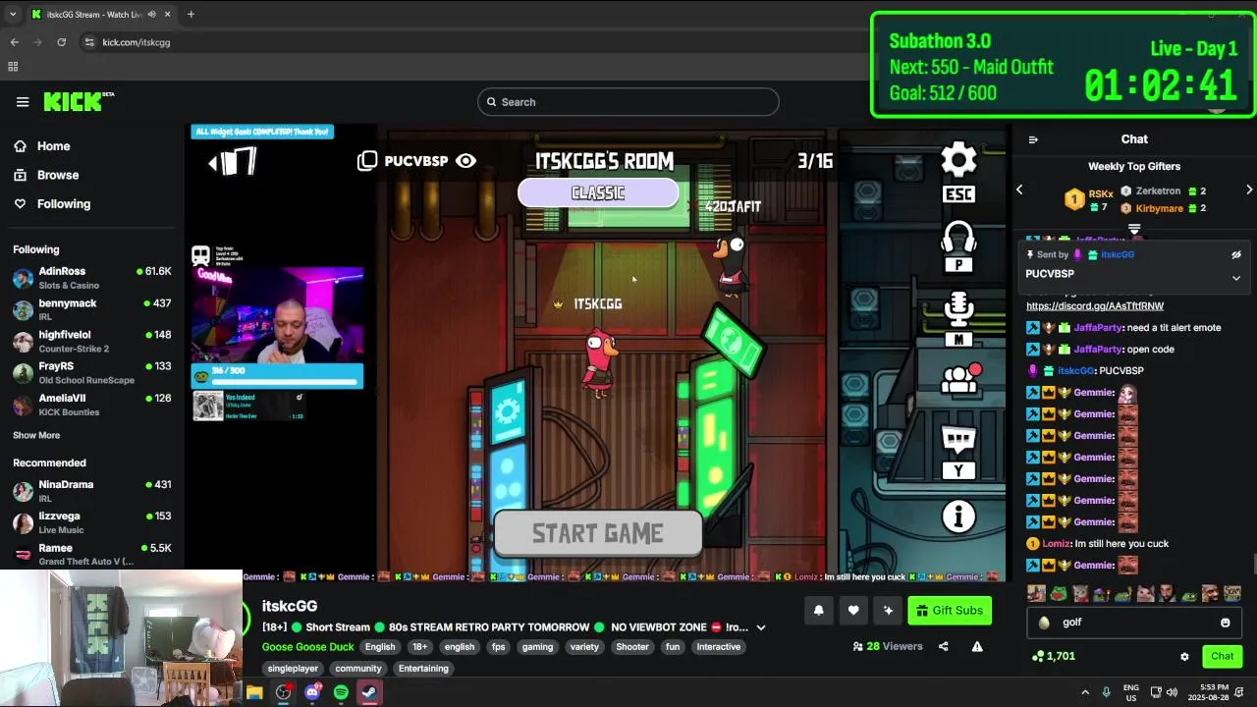The height and width of the screenshot is (707, 1257).
Task: Open Browse in the sidebar
Action: click(x=58, y=175)
